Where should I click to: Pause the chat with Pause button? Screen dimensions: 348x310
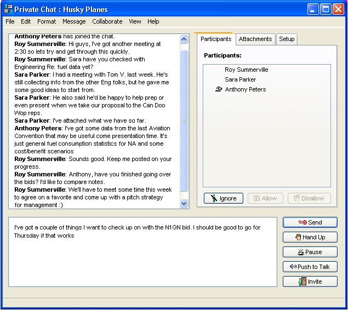(310, 252)
